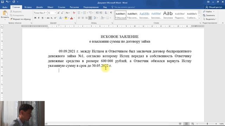The width and height of the screenshot is (225, 126).
Task: Toggle show paragraph marks (¶)
Action: tap(111, 13)
